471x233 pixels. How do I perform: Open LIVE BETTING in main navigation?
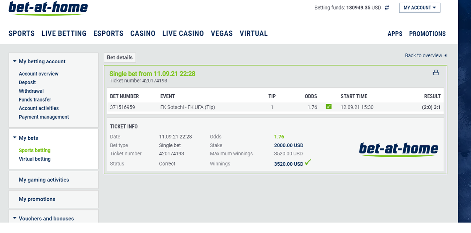(64, 33)
